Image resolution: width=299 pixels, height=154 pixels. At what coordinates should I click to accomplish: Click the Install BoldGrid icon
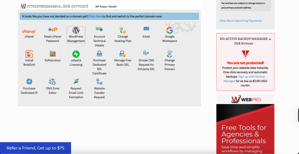[x=29, y=54]
